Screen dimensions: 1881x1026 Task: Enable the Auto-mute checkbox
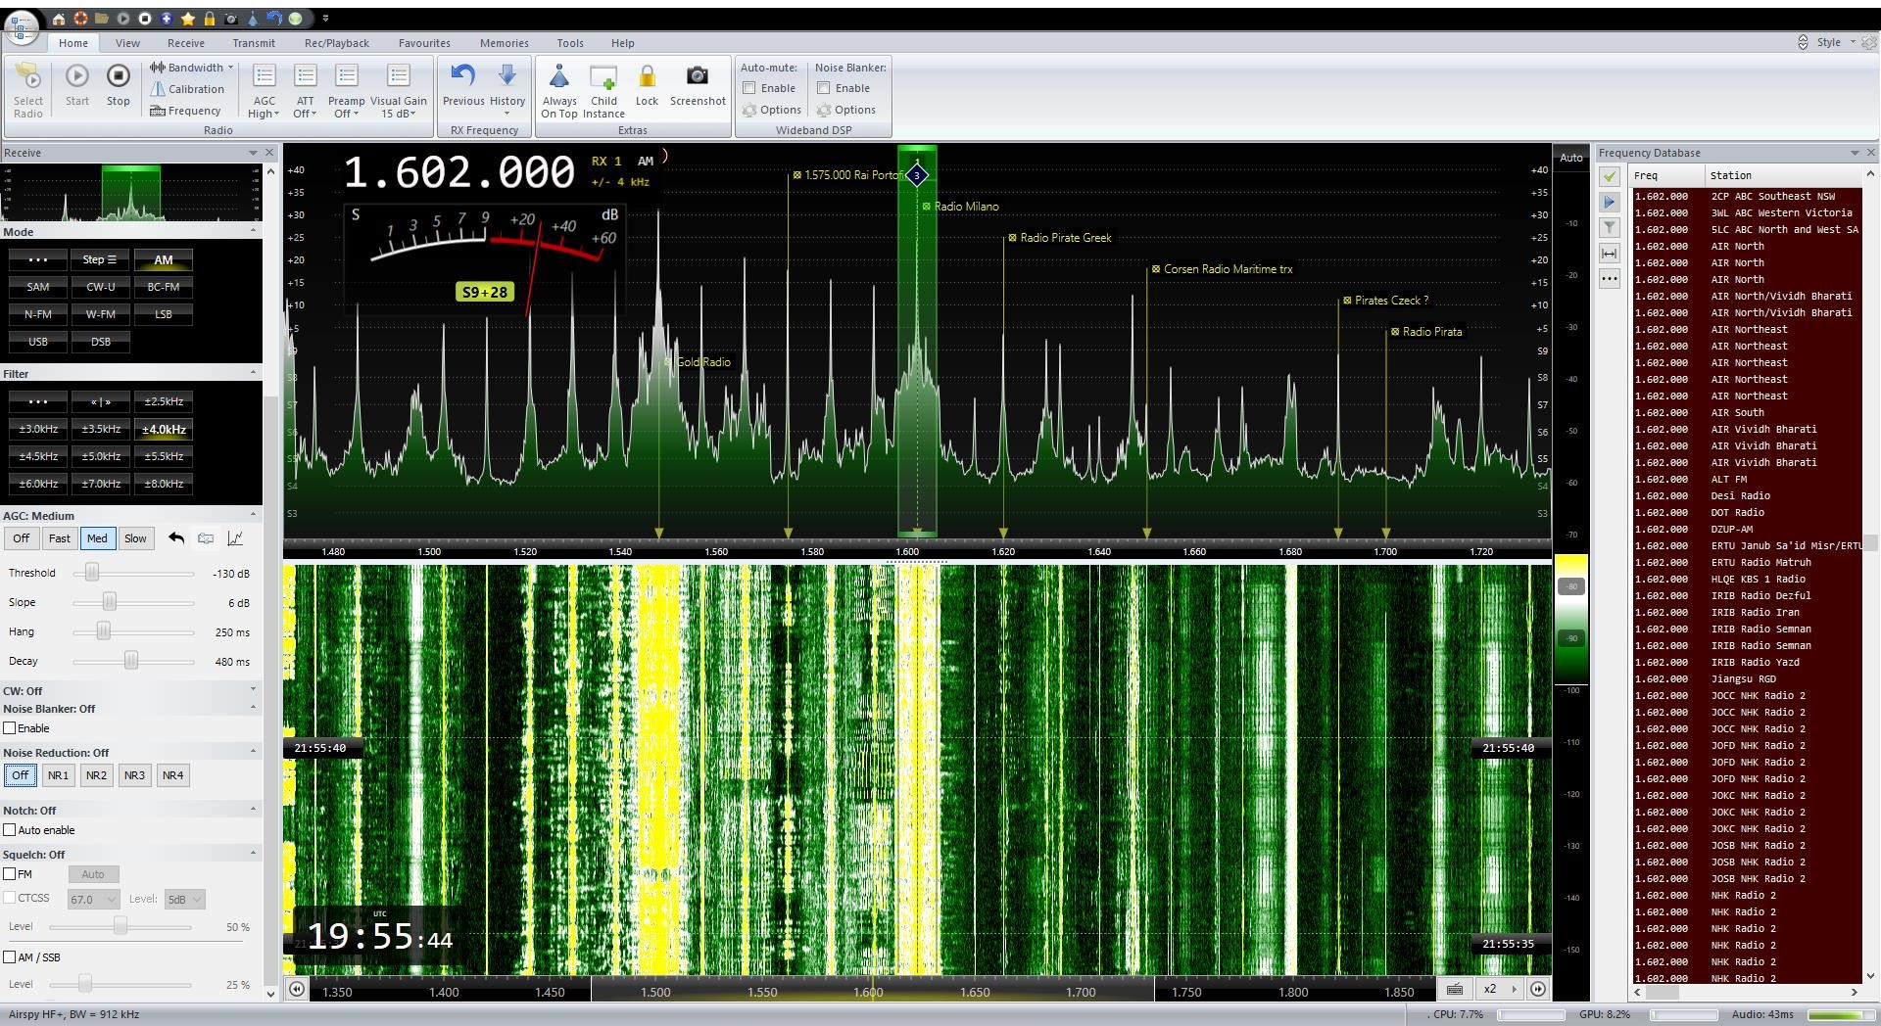(749, 88)
